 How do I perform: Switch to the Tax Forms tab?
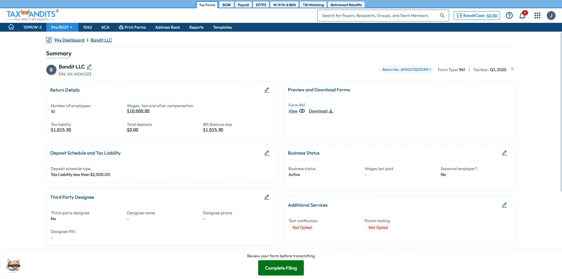point(207,5)
